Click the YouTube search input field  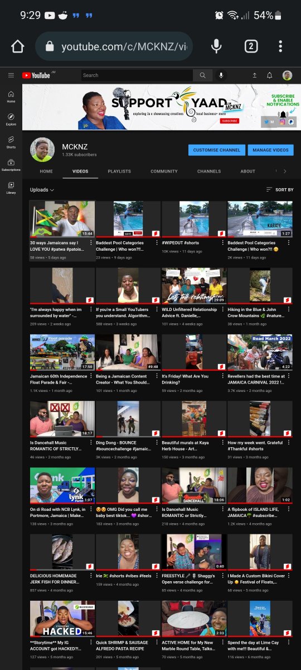137,75
